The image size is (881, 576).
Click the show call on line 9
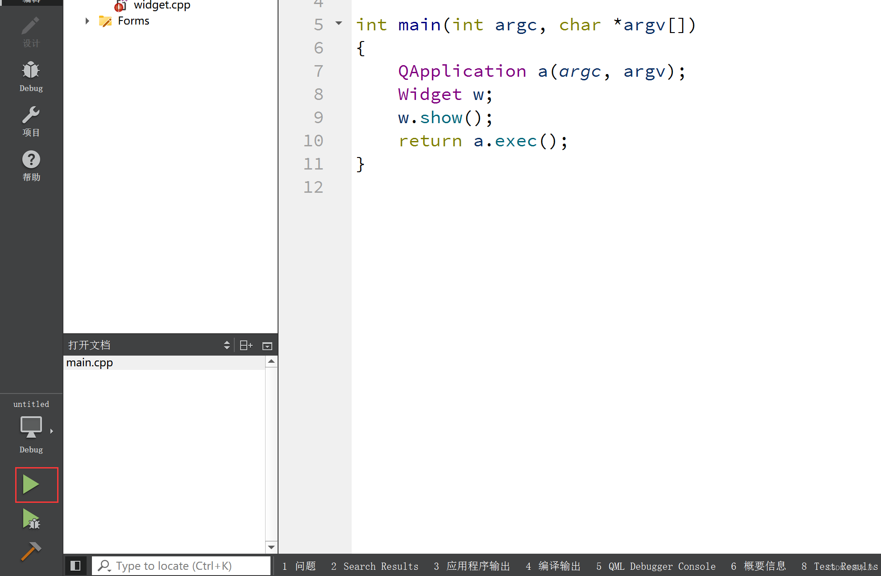click(x=440, y=118)
